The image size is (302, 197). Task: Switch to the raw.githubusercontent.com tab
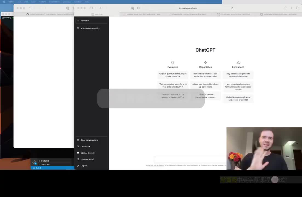point(278,14)
